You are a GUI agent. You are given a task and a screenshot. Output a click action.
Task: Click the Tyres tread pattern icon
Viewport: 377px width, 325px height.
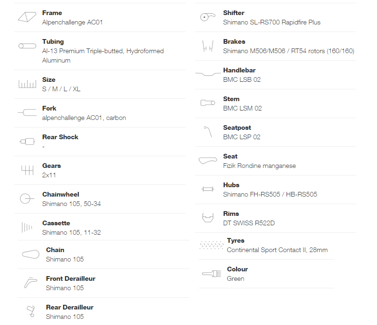click(212, 245)
